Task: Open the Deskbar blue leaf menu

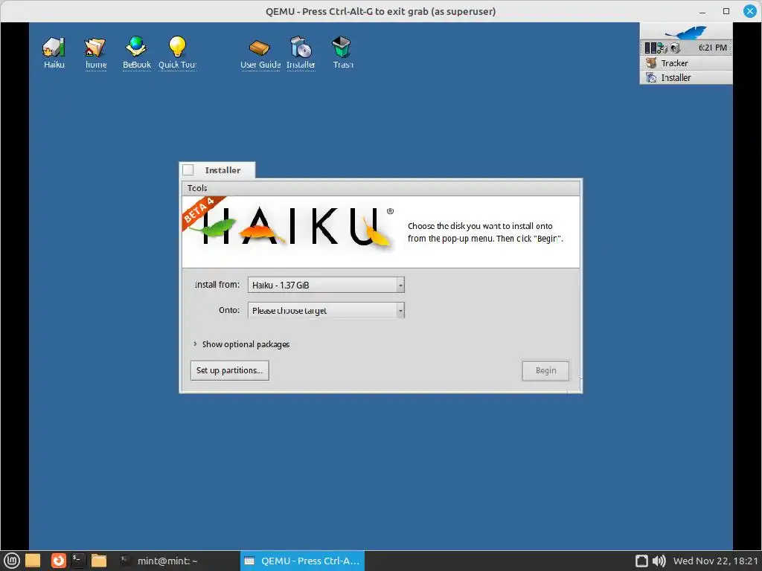Action: point(685,32)
